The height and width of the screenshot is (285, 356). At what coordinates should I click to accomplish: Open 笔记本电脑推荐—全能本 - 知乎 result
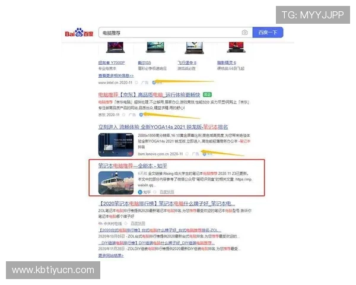click(x=132, y=166)
